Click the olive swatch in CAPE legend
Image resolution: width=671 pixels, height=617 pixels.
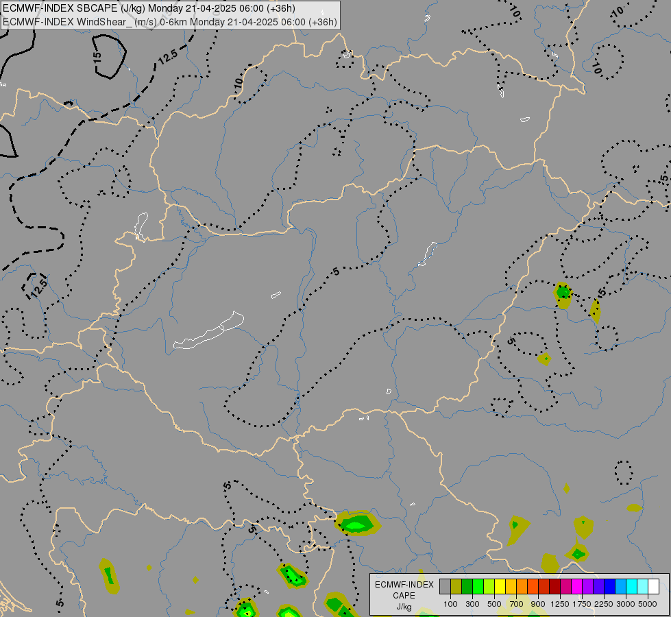point(456,587)
